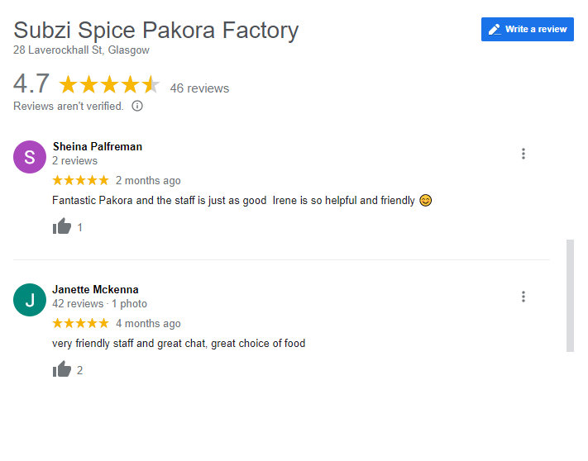Click the info icon beside Reviews aren't verified
The width and height of the screenshot is (588, 461).
pyautogui.click(x=137, y=106)
